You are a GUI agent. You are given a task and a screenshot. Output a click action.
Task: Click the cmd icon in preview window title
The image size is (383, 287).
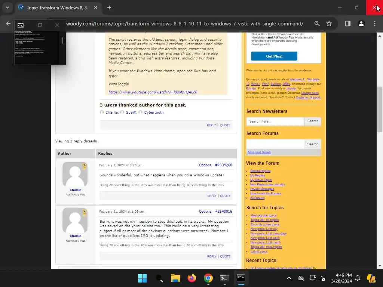click(x=21, y=25)
